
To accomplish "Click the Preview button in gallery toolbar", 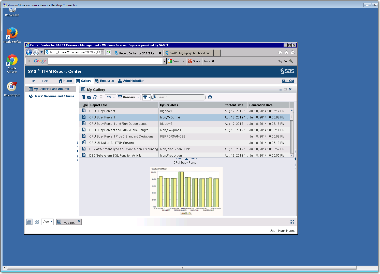I will [126, 97].
